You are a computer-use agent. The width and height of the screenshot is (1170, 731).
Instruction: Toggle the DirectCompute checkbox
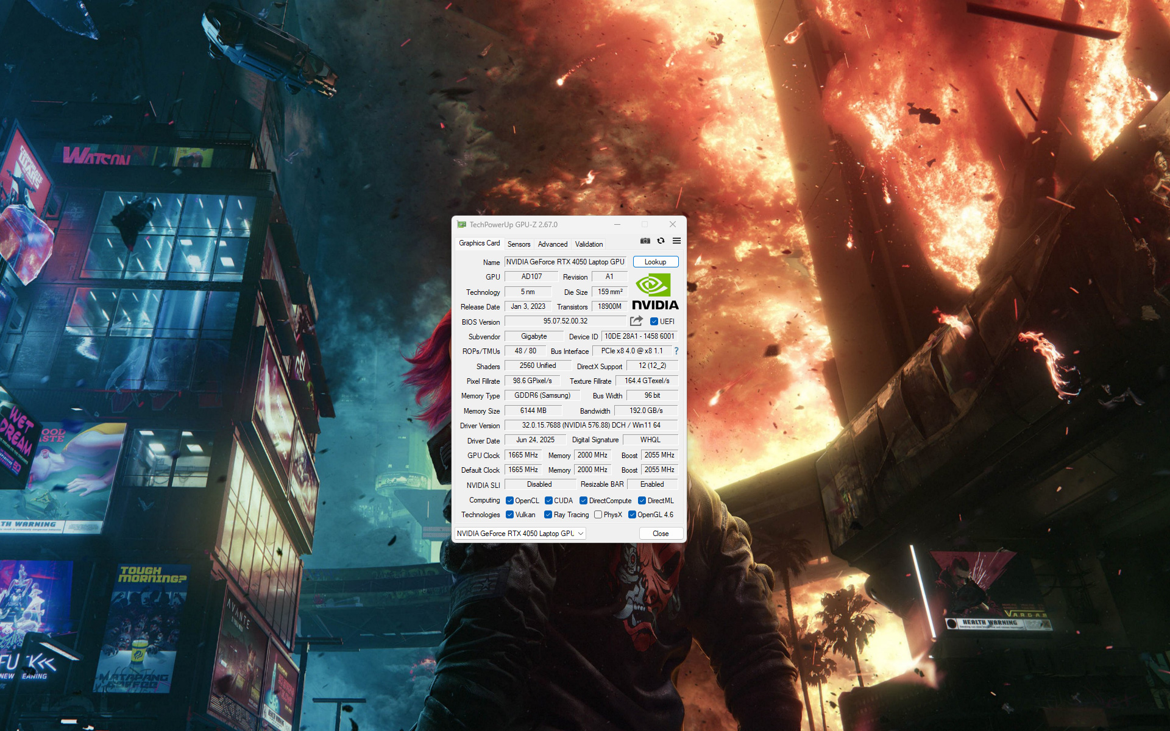(583, 501)
